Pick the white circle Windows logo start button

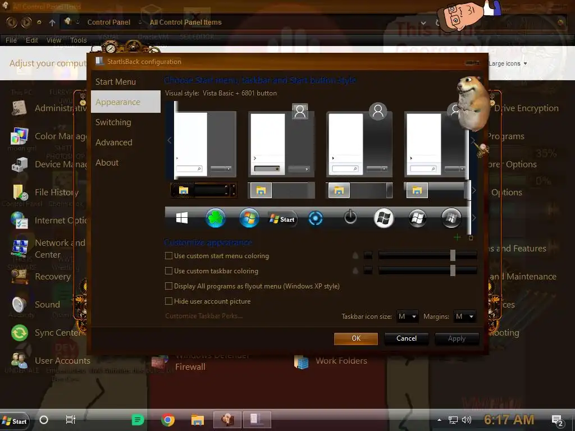pyautogui.click(x=384, y=218)
